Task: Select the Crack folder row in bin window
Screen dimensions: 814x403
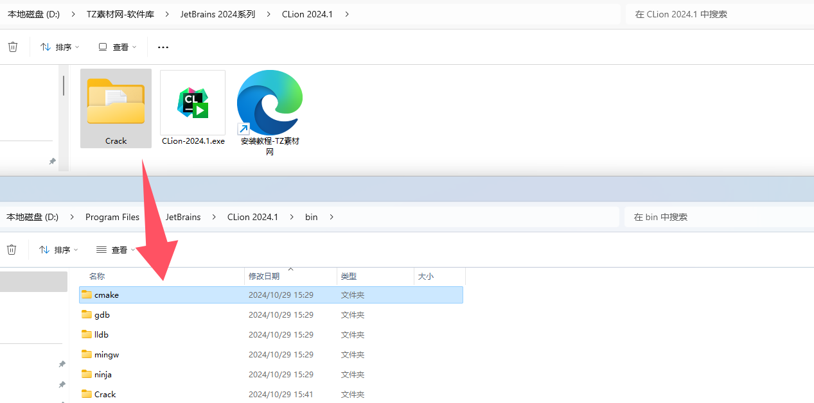Action: pyautogui.click(x=270, y=394)
